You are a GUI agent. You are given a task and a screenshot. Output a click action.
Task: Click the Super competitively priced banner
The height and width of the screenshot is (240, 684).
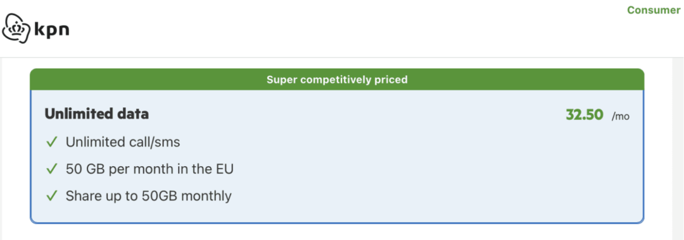337,79
